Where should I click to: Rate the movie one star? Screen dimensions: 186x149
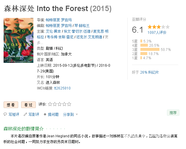50,104
